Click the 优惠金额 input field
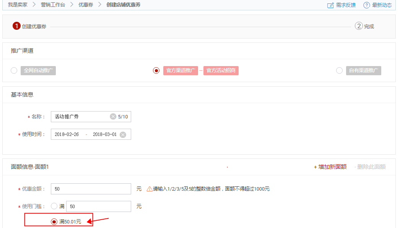This screenshot has height=228, width=400. pos(91,189)
